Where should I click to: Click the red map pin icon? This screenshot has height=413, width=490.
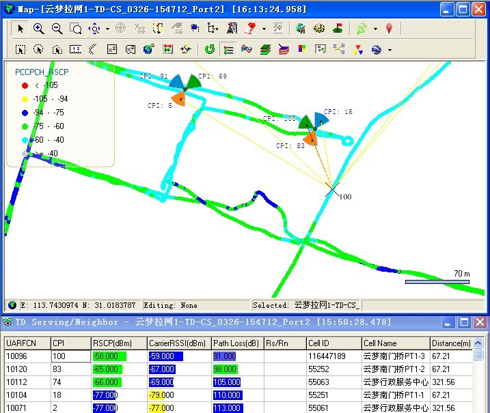point(389,29)
